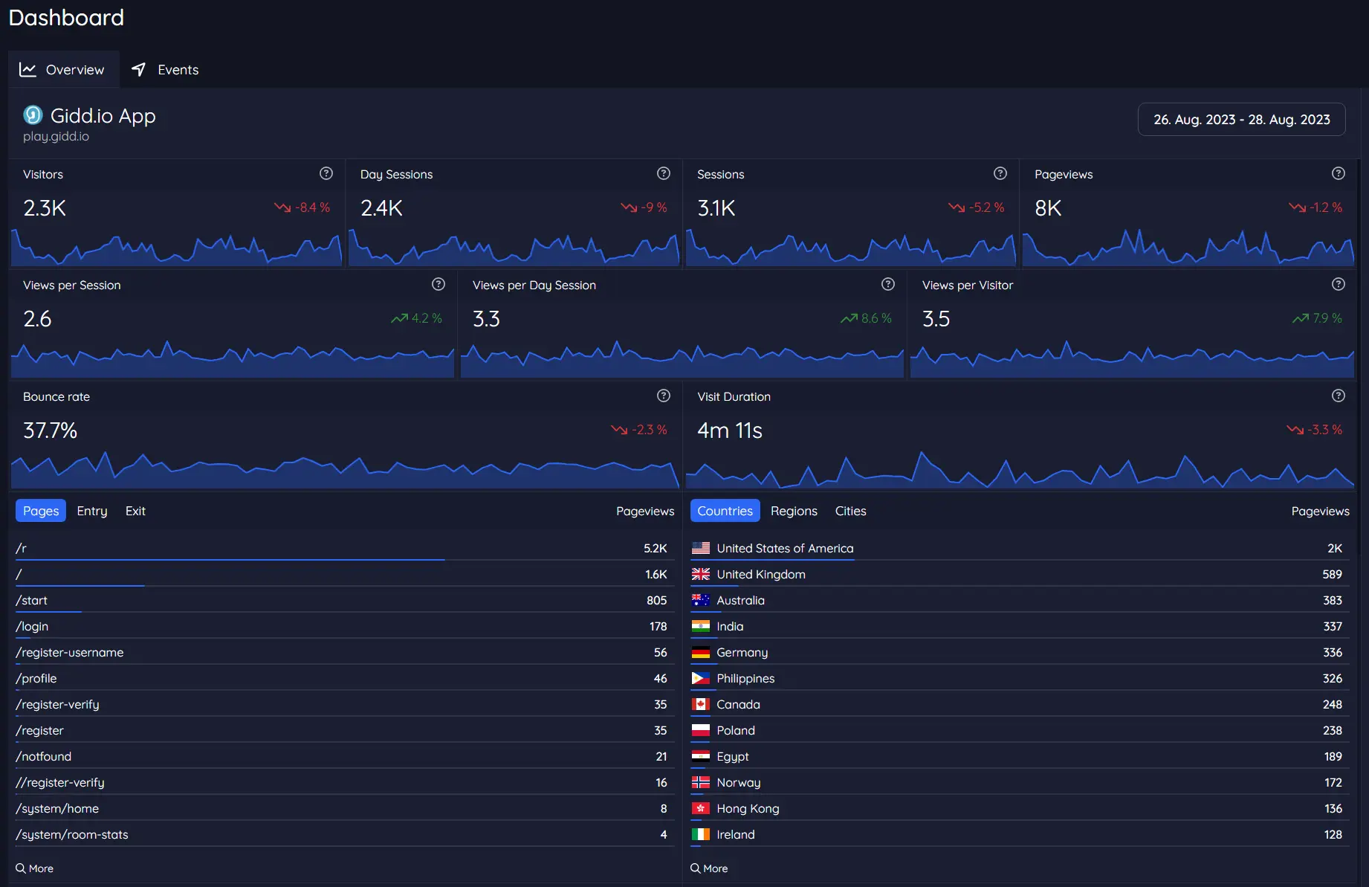The width and height of the screenshot is (1369, 887).
Task: Click help icon for Views per Session
Action: (438, 284)
